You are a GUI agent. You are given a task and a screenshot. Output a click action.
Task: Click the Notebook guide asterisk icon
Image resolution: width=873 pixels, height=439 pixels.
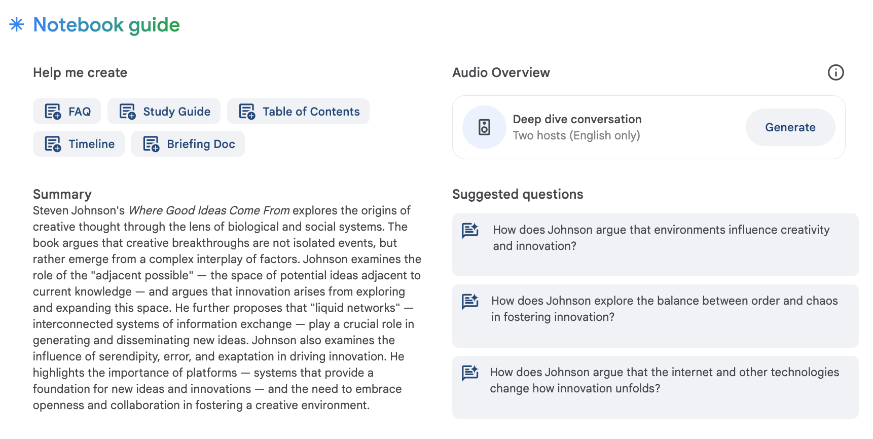coord(17,24)
